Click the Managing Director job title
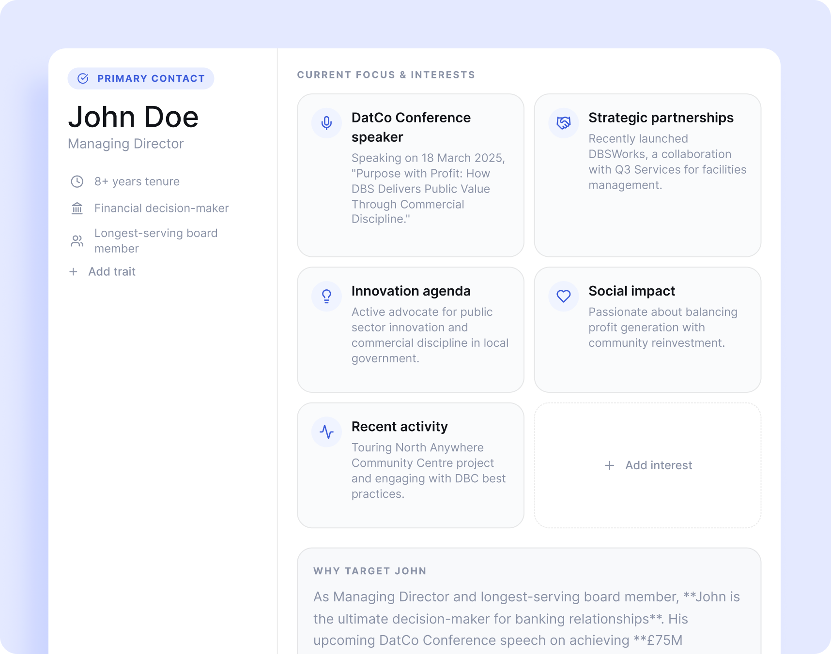This screenshot has width=831, height=654. pos(126,144)
